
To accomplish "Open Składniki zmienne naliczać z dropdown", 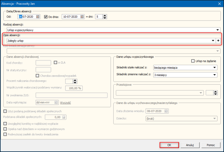I will tap(215, 74).
